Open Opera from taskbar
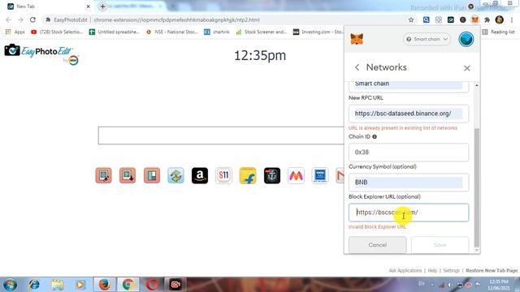The image size is (520, 292). point(152,285)
